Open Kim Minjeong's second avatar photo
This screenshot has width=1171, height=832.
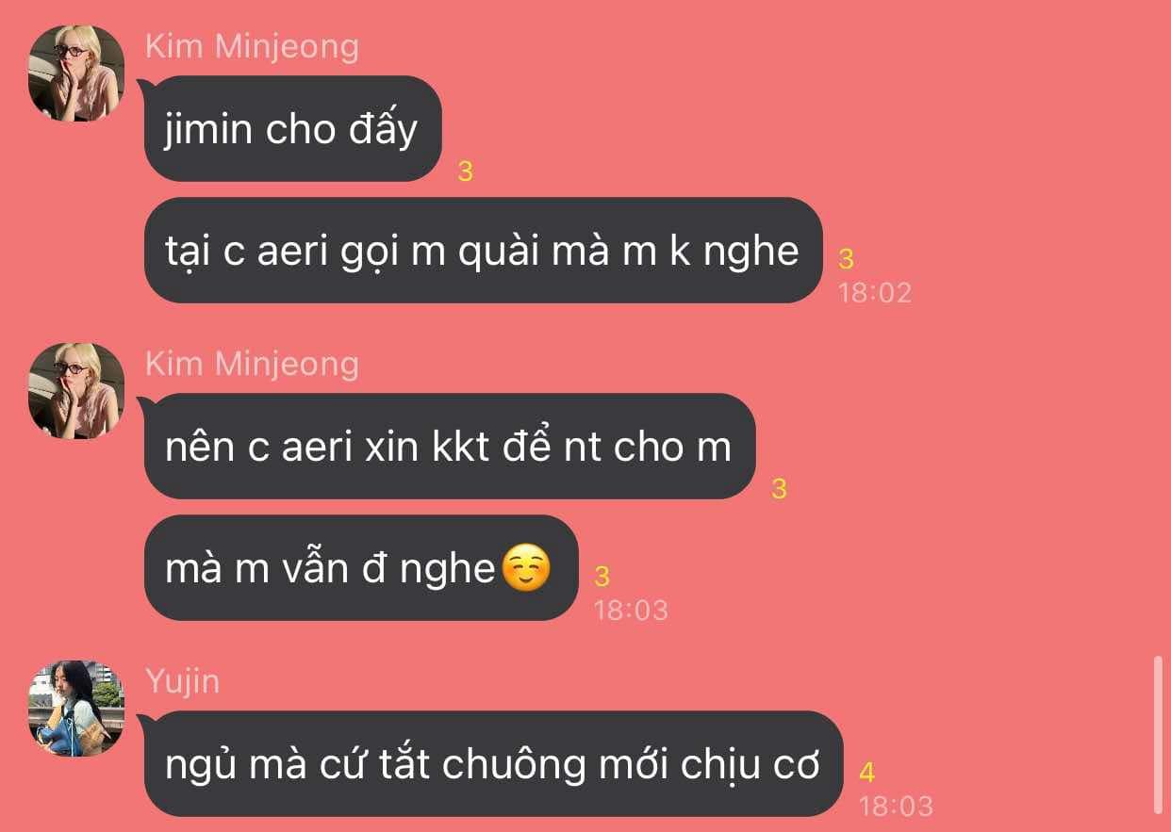pos(77,391)
